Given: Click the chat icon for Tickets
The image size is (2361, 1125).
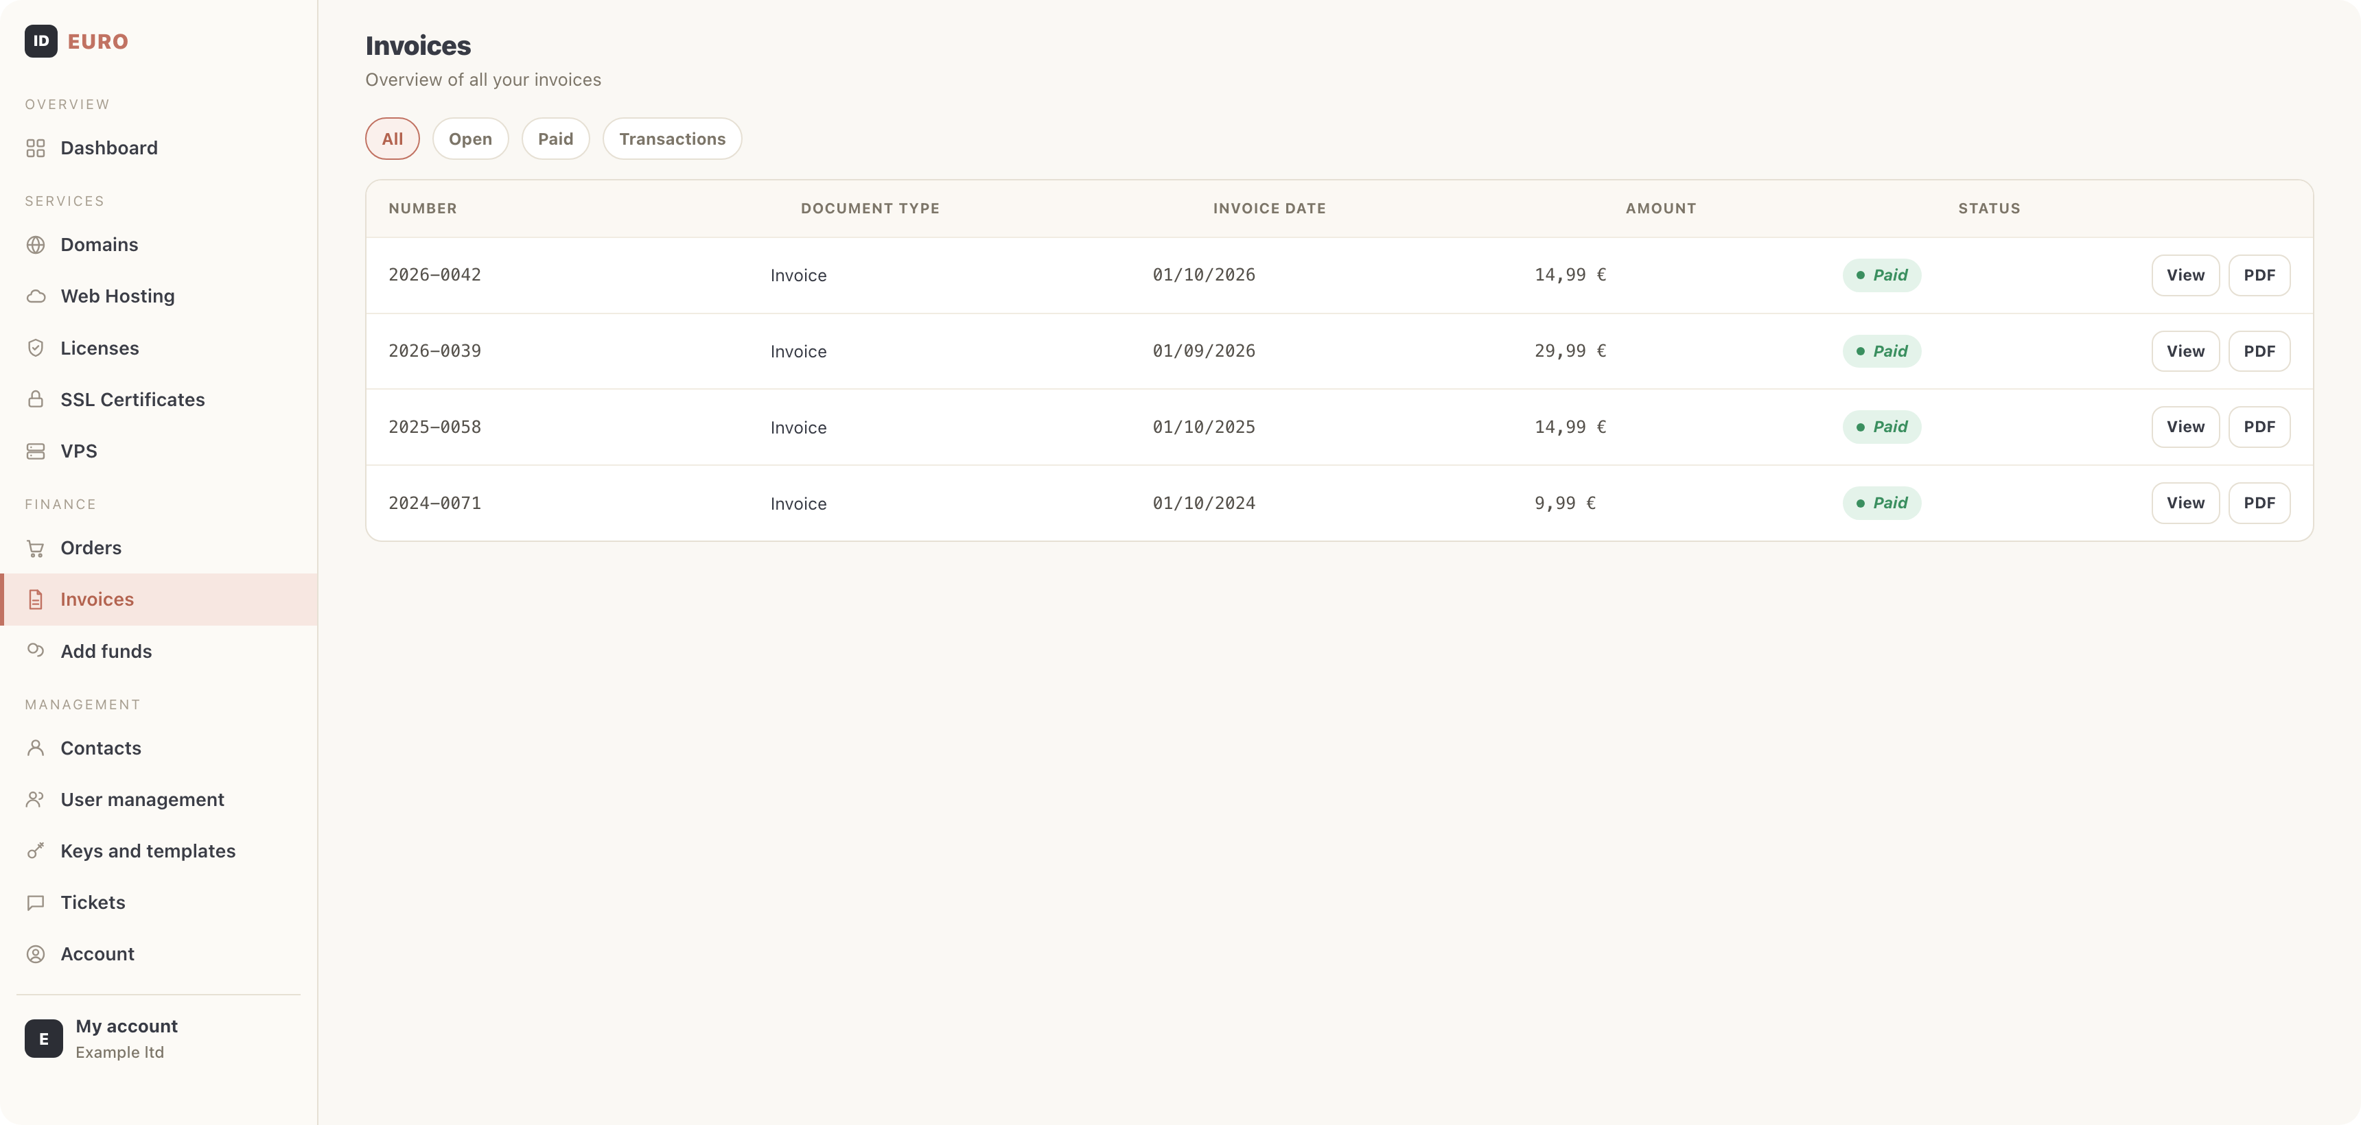Looking at the screenshot, I should [x=36, y=902].
